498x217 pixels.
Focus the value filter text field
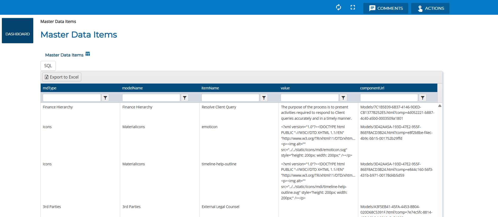click(x=309, y=98)
